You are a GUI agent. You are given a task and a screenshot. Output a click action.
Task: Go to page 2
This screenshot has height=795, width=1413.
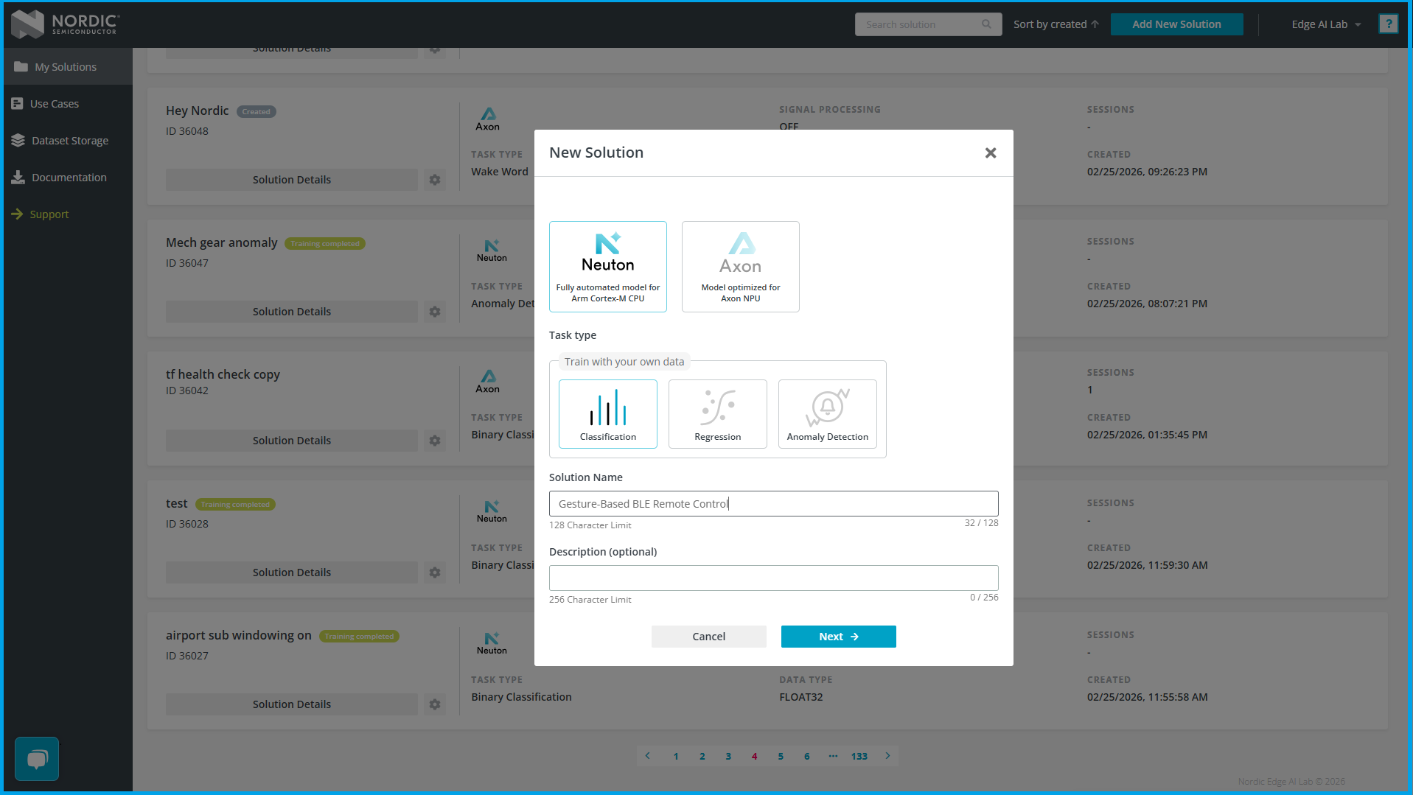702,756
